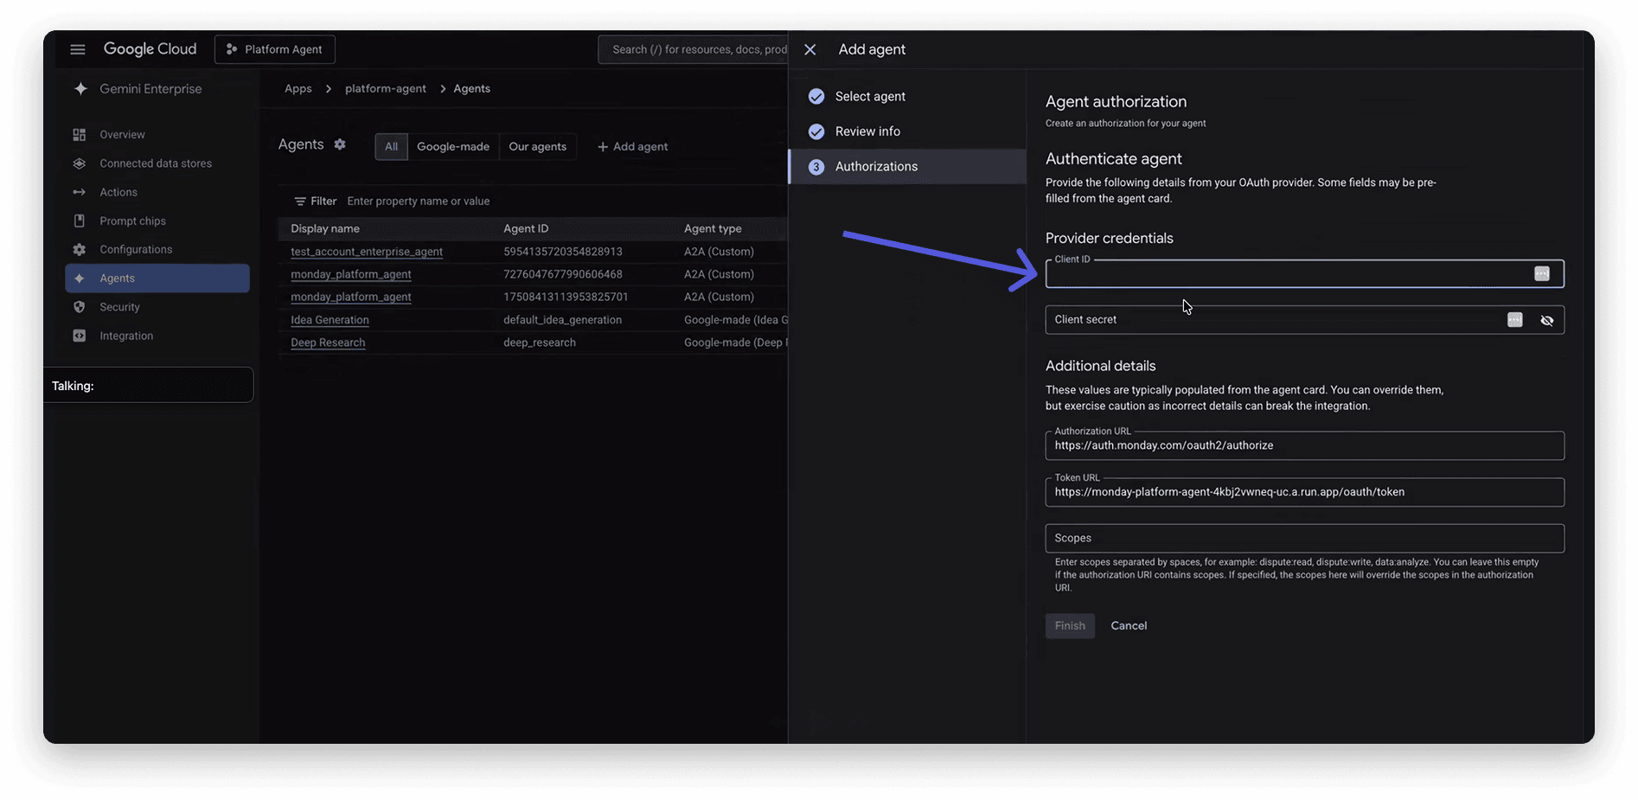The width and height of the screenshot is (1638, 800).
Task: Click password manager icon in Client ID
Action: click(1542, 274)
